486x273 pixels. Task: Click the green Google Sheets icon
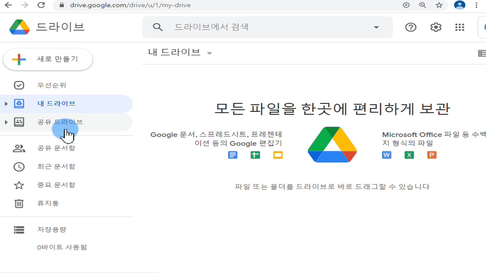(x=255, y=155)
